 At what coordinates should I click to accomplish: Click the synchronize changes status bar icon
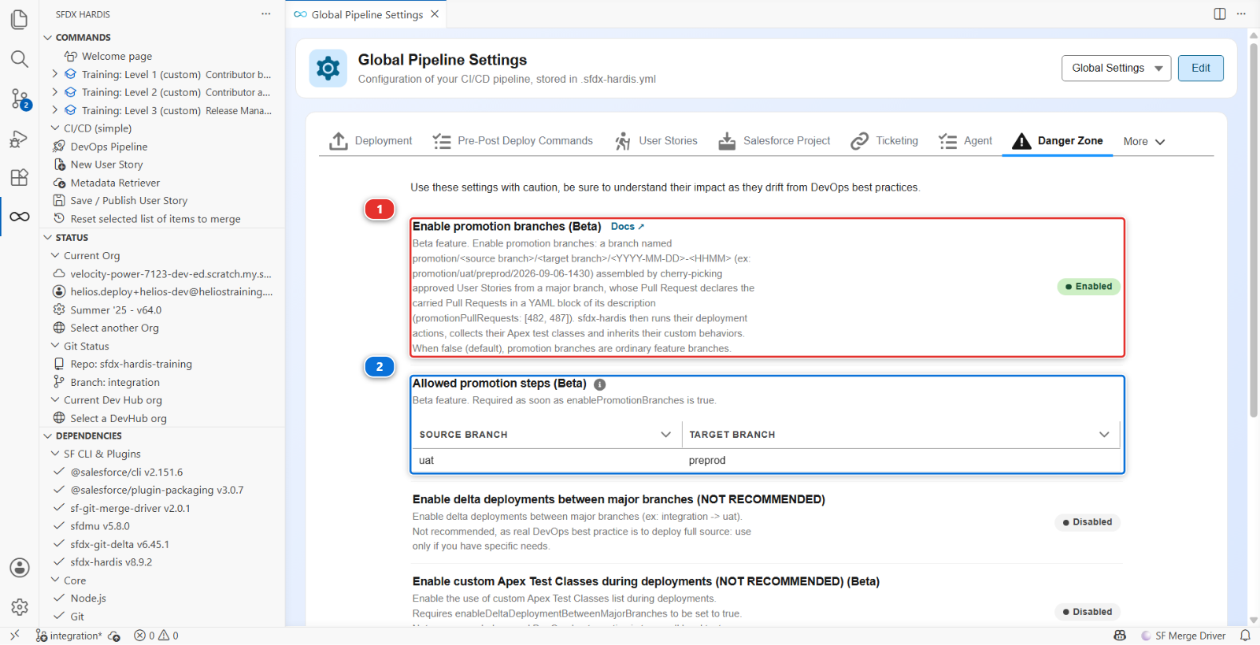pyautogui.click(x=114, y=636)
